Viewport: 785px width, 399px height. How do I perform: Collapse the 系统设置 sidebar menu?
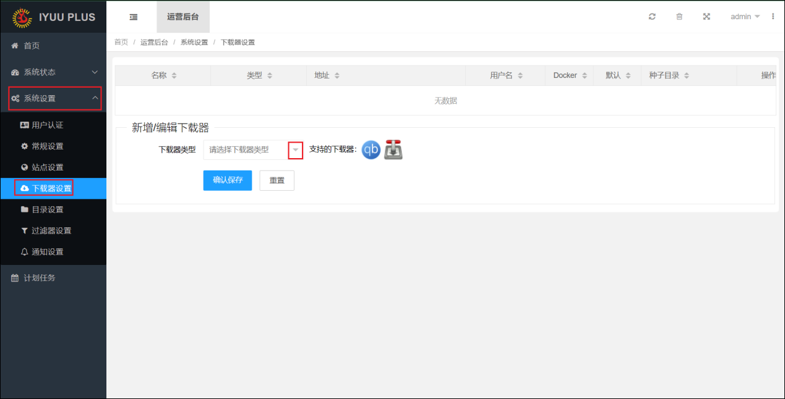point(53,98)
